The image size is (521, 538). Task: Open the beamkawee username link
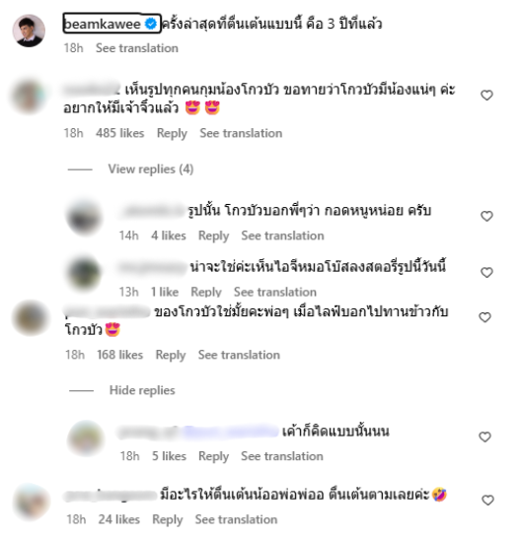(103, 24)
